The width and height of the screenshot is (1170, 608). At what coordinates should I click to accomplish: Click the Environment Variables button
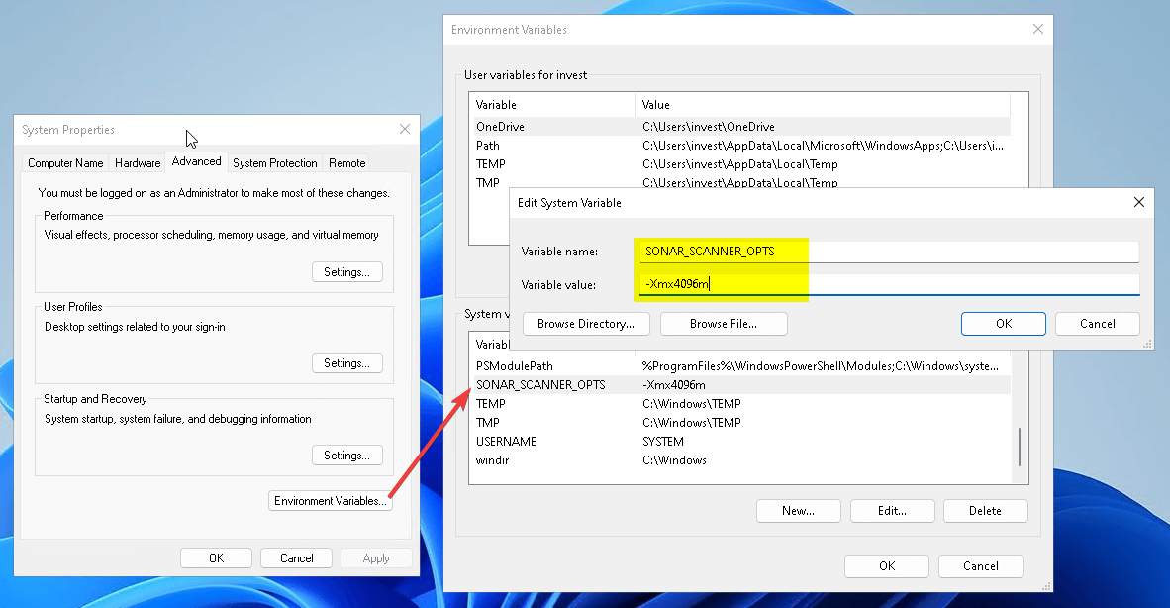[x=330, y=500]
